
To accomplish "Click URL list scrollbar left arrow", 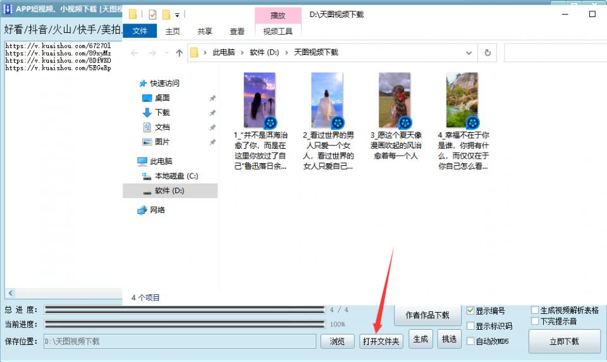I will point(11,294).
